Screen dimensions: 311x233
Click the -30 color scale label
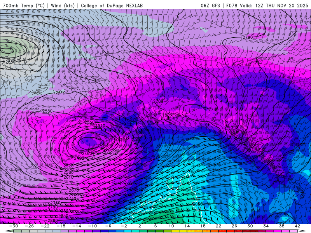point(14,226)
